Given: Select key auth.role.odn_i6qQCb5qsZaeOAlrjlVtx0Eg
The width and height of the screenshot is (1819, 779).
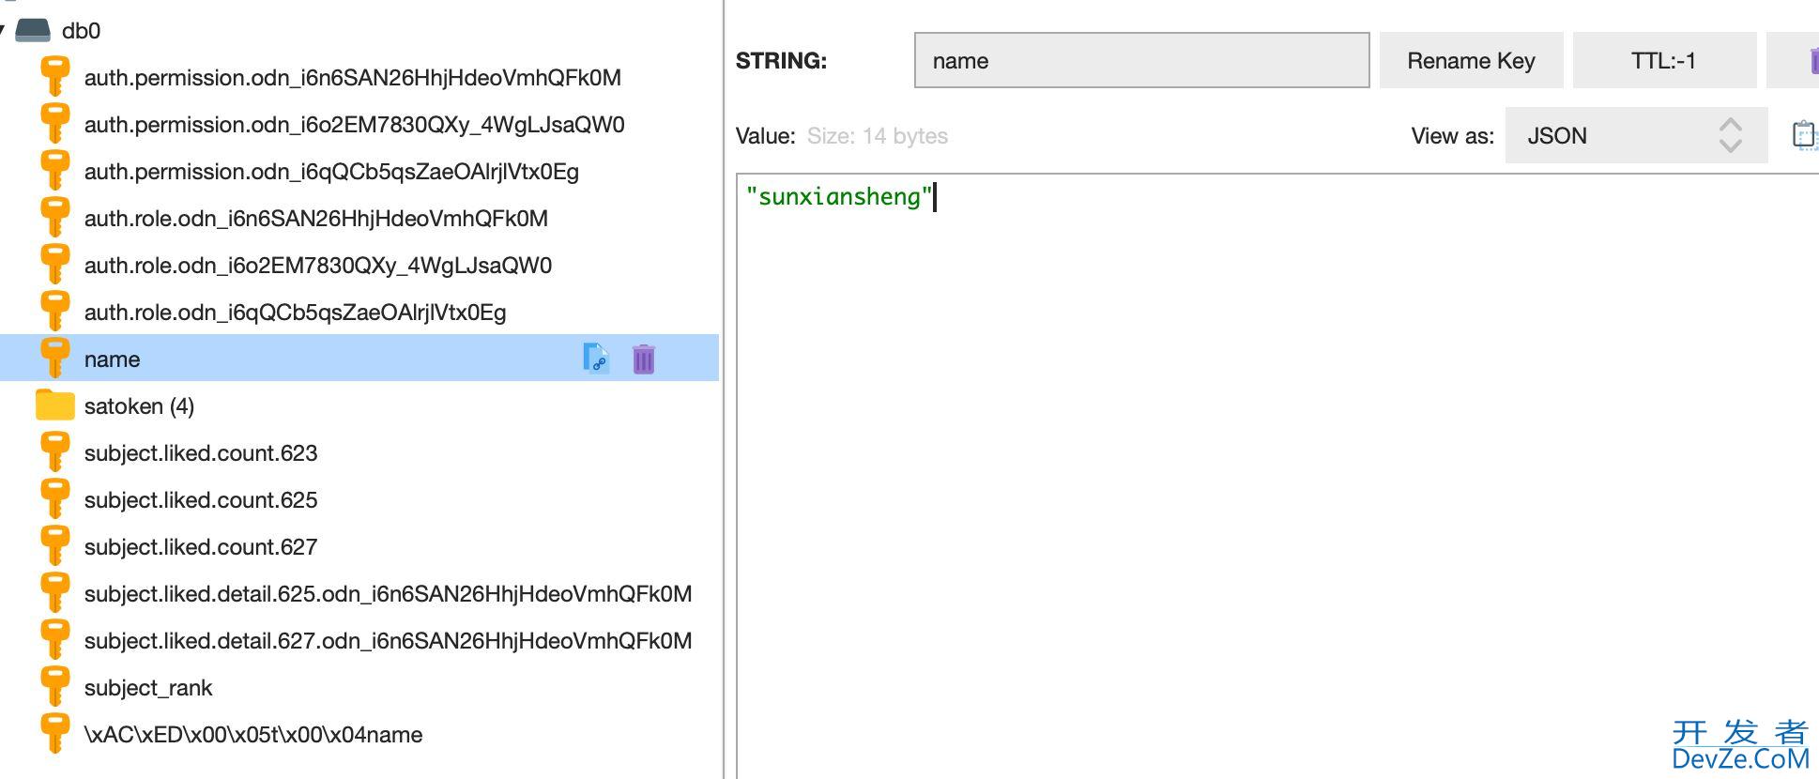Looking at the screenshot, I should coord(296,313).
